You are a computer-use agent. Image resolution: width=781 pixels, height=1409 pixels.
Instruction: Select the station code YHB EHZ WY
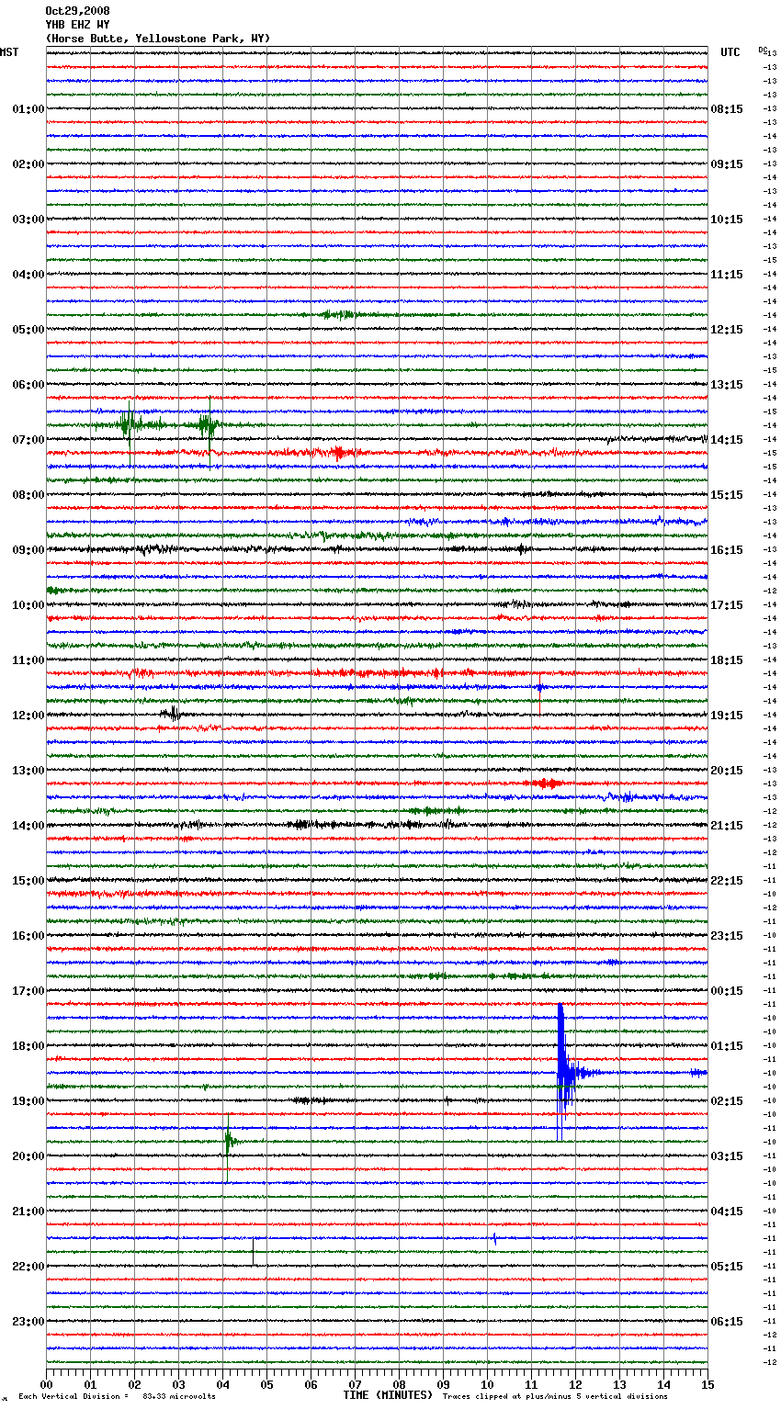77,25
